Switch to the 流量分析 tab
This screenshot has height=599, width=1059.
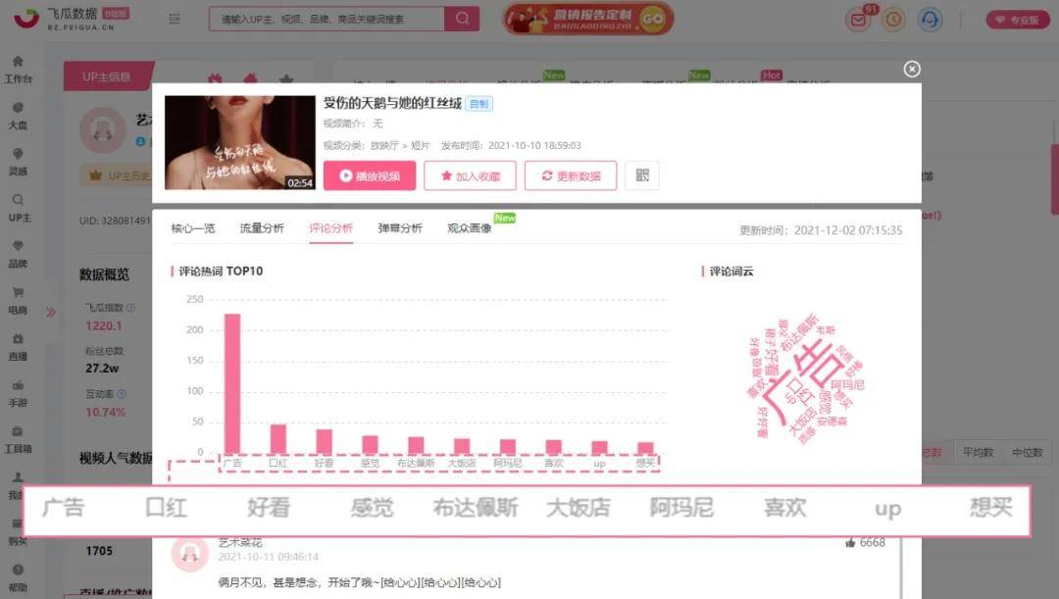pyautogui.click(x=262, y=228)
